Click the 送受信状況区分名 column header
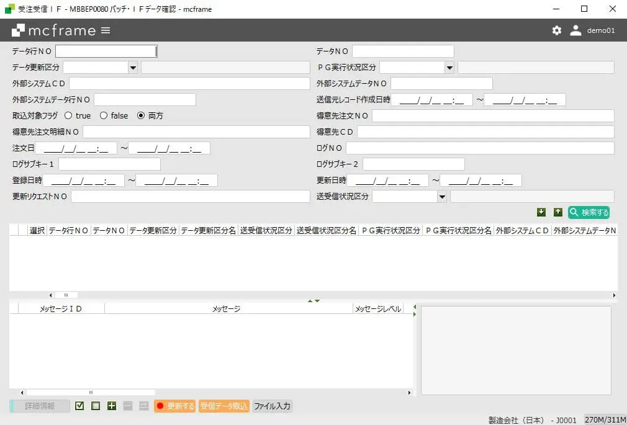This screenshot has width=627, height=425. click(x=327, y=230)
